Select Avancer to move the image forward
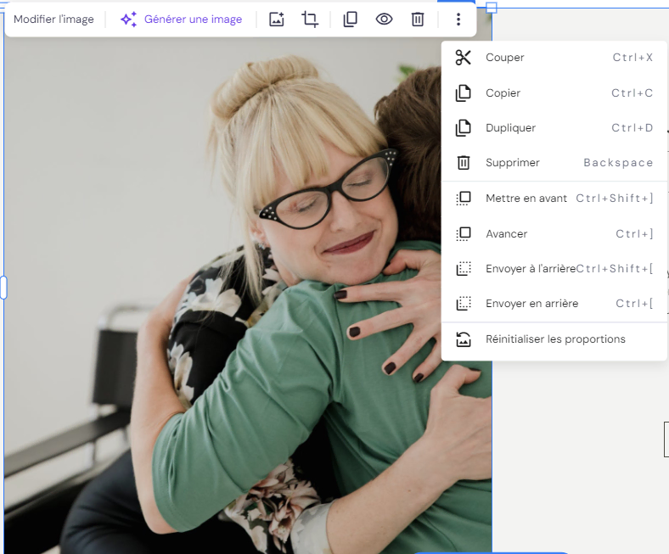This screenshot has width=669, height=554. tap(506, 234)
